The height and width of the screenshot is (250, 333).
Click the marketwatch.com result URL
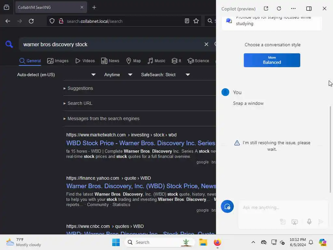coord(121,135)
